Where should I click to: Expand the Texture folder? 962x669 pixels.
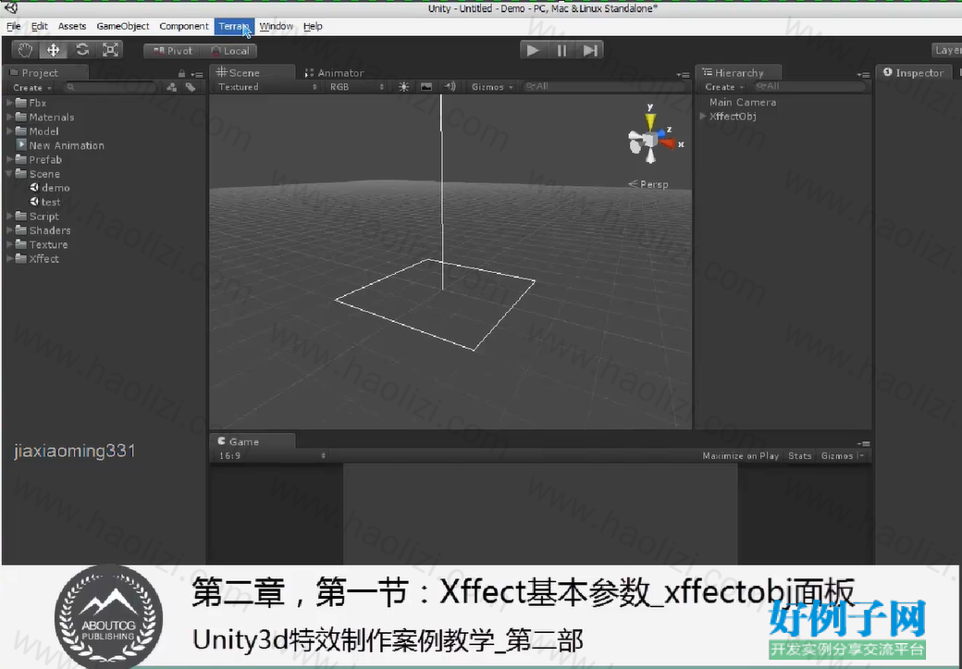(10, 244)
